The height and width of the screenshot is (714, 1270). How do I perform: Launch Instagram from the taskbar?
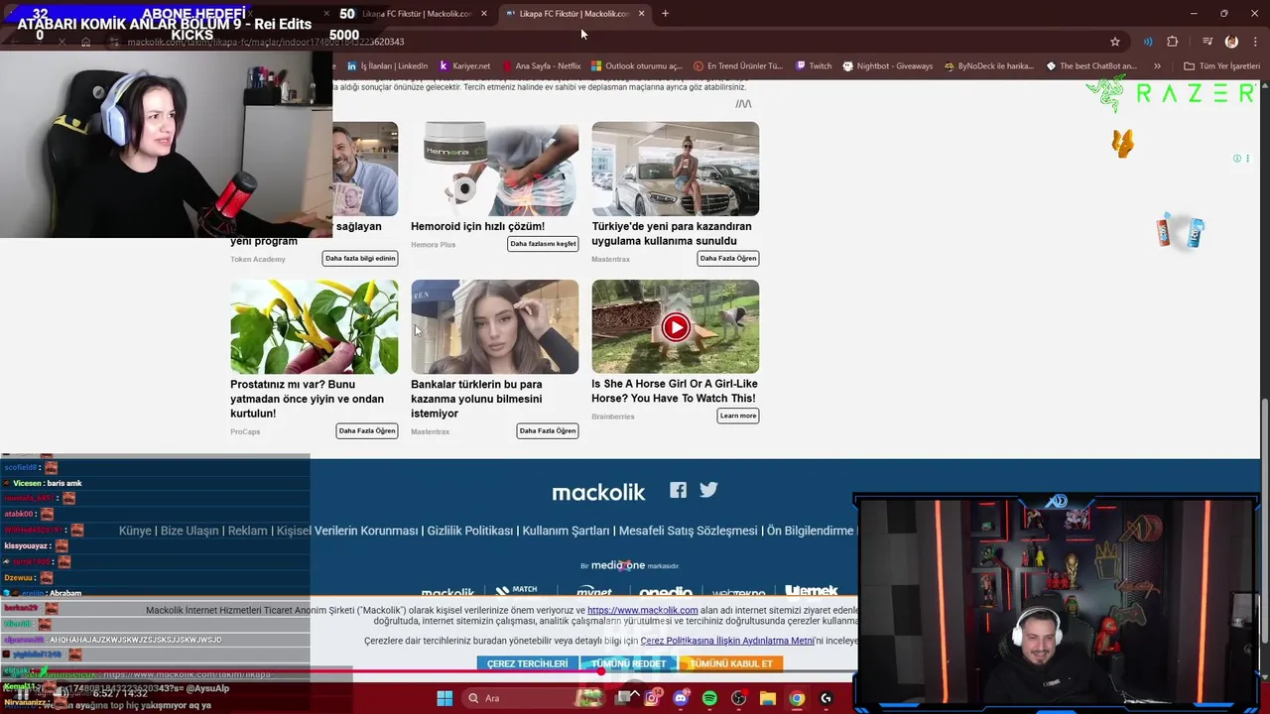[x=652, y=698]
